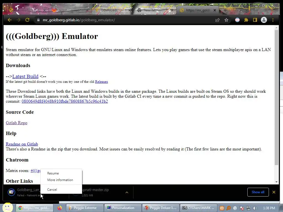
Task: Open the Gitlab Repo link
Action: pos(16,123)
